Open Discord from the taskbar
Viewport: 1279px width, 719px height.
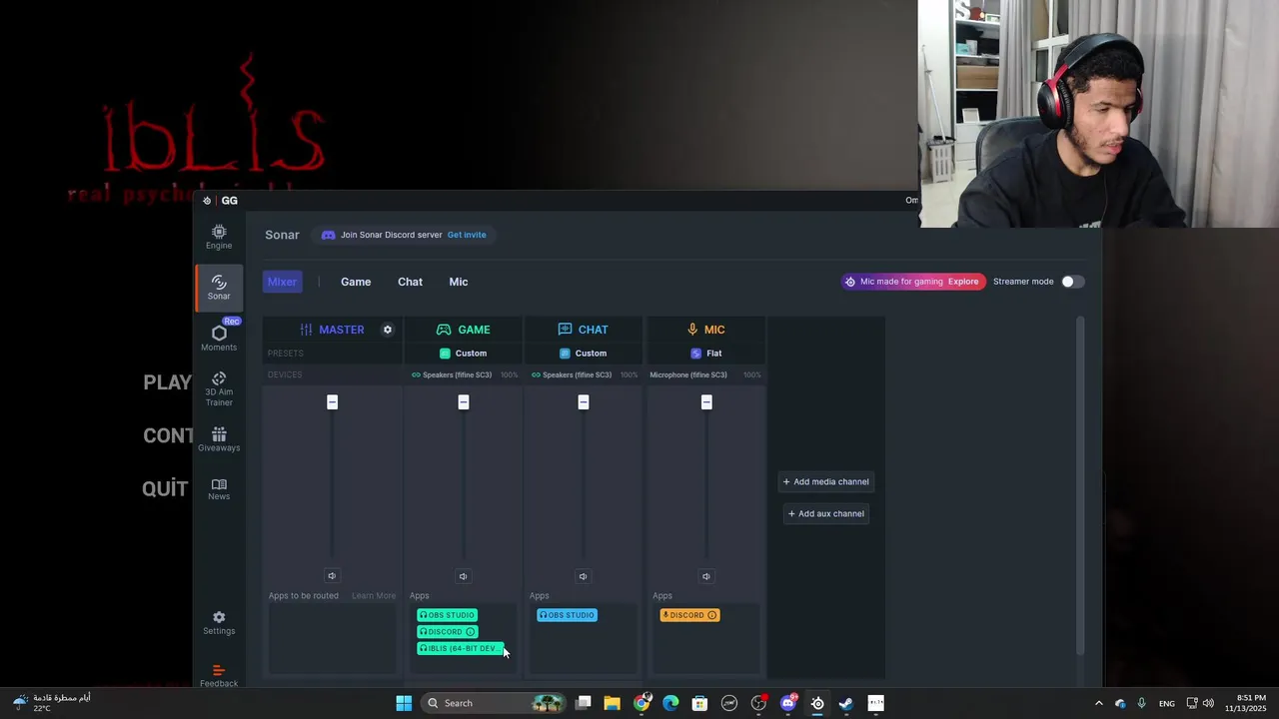[788, 703]
